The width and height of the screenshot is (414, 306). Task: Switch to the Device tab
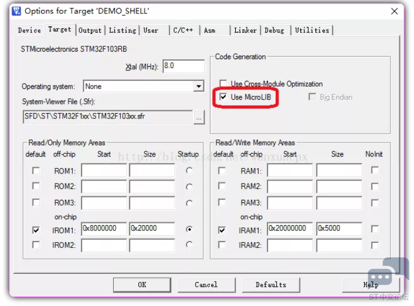click(29, 30)
